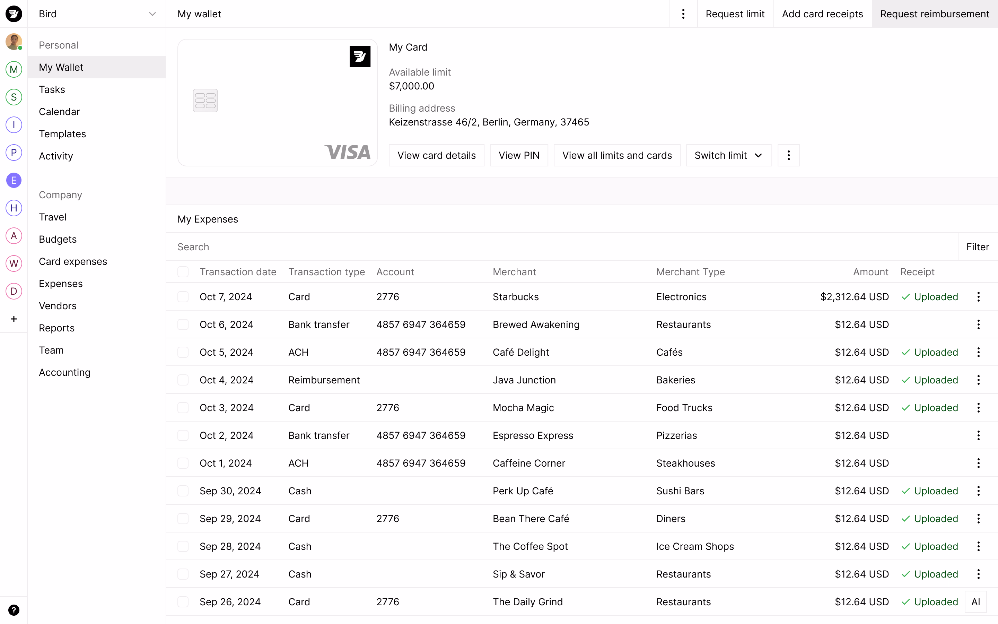Open three-dot menu in My wallet header

click(683, 14)
